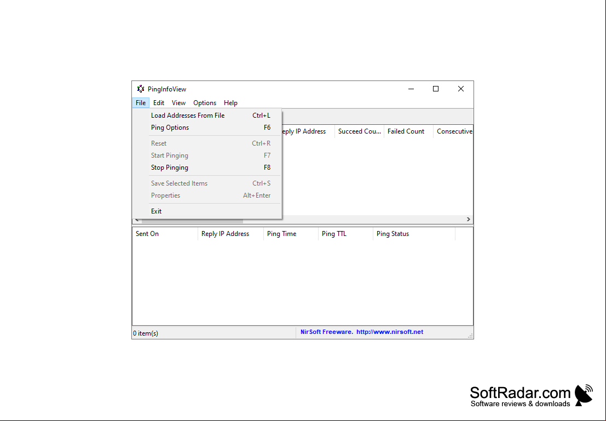Maximize the PingInfoView window
Image resolution: width=606 pixels, height=421 pixels.
point(436,89)
